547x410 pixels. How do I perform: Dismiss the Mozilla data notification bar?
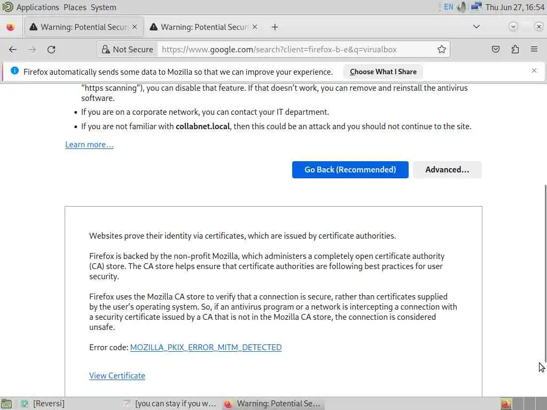534,71
